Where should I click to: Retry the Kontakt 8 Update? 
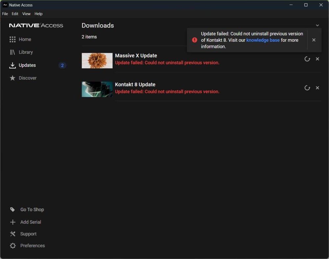[307, 88]
